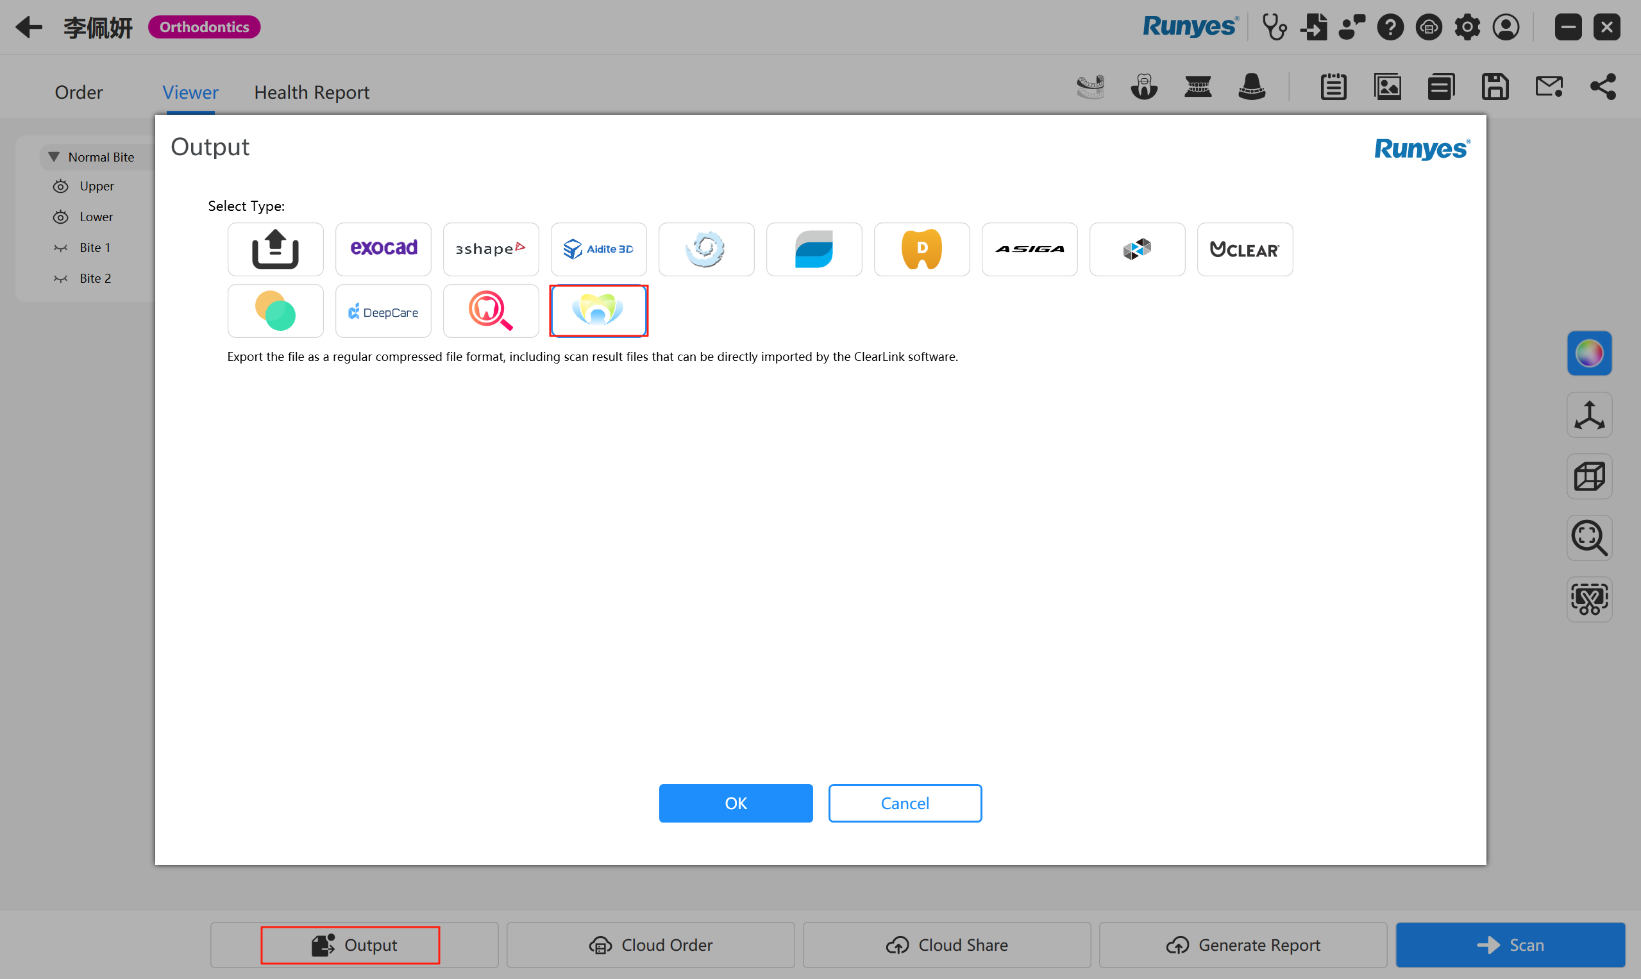Image resolution: width=1641 pixels, height=979 pixels.
Task: Select the generic upload export icon
Action: pos(275,249)
